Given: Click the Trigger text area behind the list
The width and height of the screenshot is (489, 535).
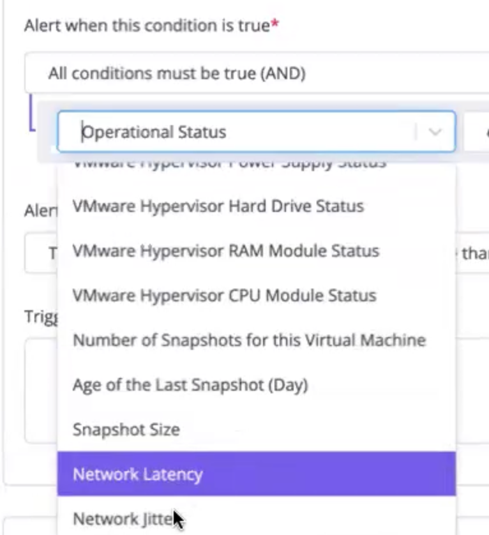Looking at the screenshot, I should pos(41,391).
